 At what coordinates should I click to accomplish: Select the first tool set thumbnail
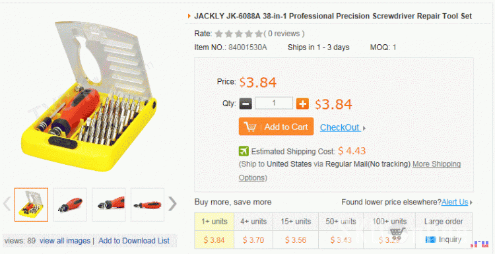tap(31, 205)
